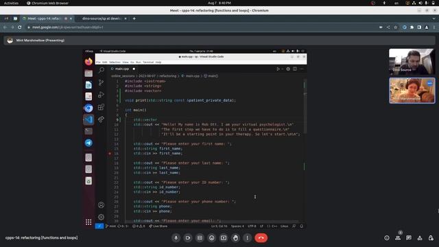The height and width of the screenshot is (247, 439).
Task: Show everyone people panel
Action: 398,238
